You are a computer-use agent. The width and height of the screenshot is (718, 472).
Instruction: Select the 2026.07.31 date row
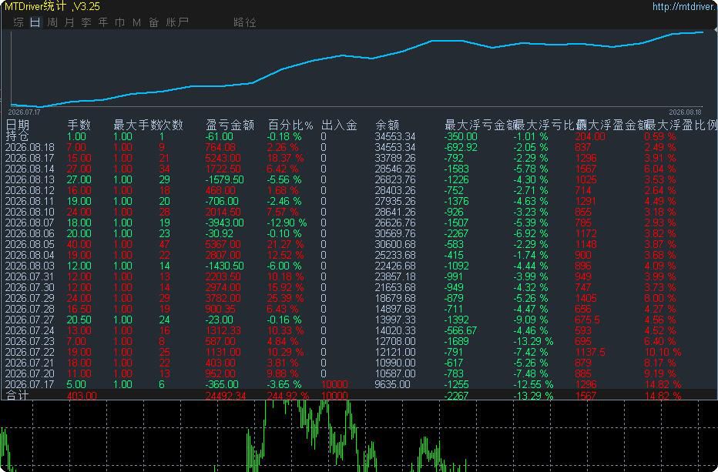[30, 276]
